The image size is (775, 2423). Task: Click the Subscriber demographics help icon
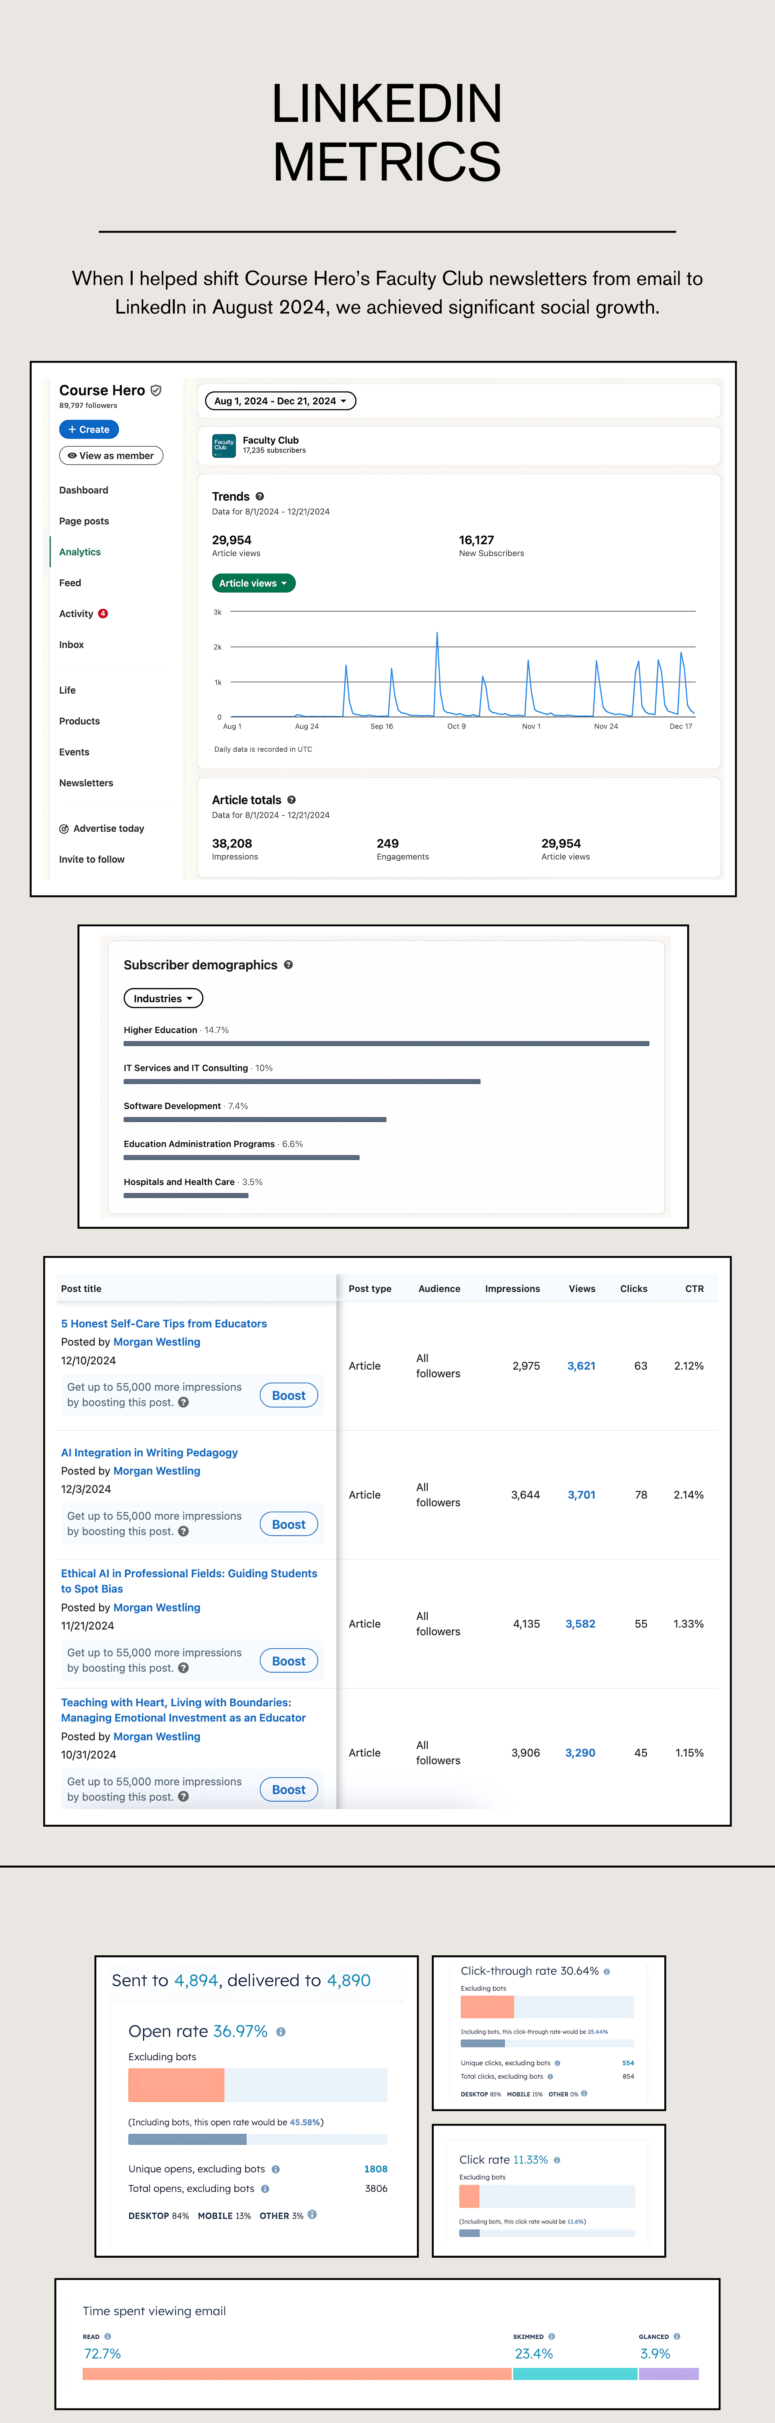coord(289,965)
